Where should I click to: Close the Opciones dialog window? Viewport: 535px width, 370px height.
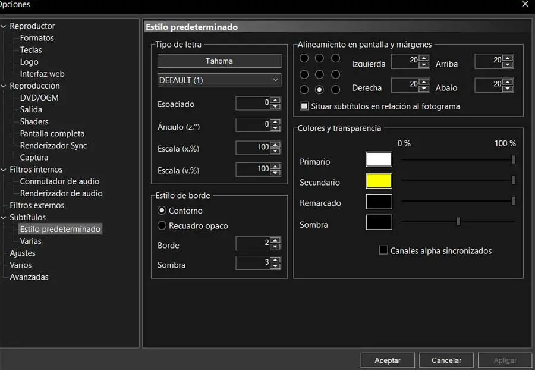pyautogui.click(x=525, y=4)
